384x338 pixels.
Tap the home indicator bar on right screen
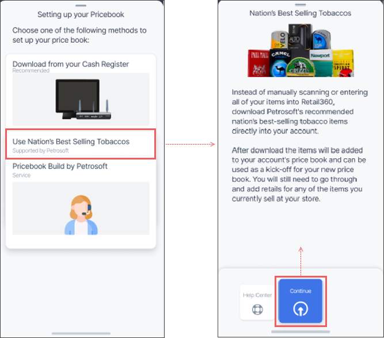tap(301, 332)
